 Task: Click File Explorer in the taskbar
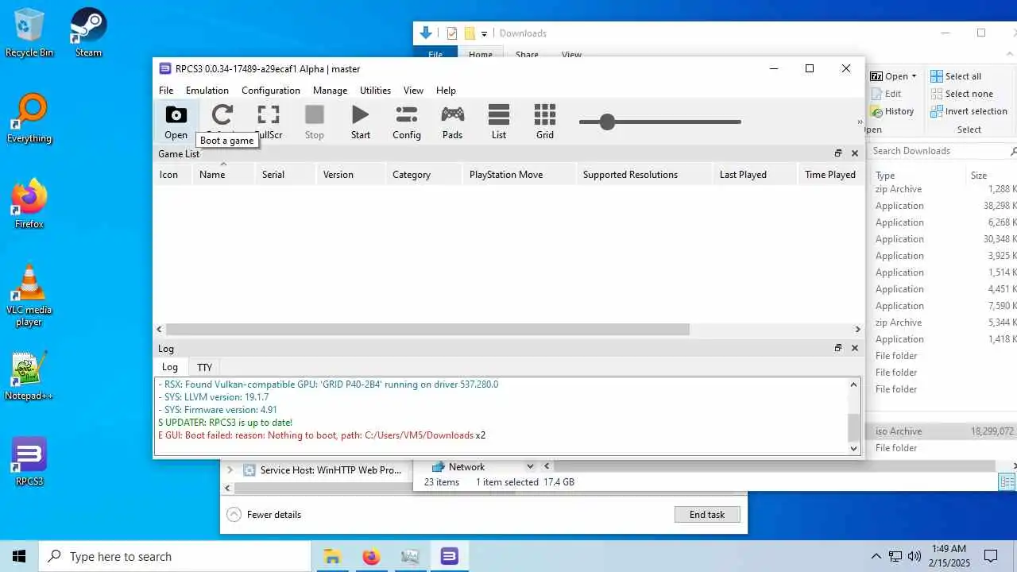(x=332, y=556)
